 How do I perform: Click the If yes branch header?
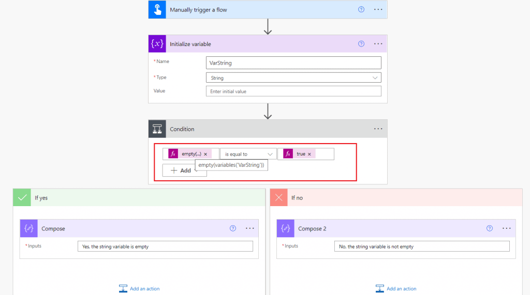point(139,197)
